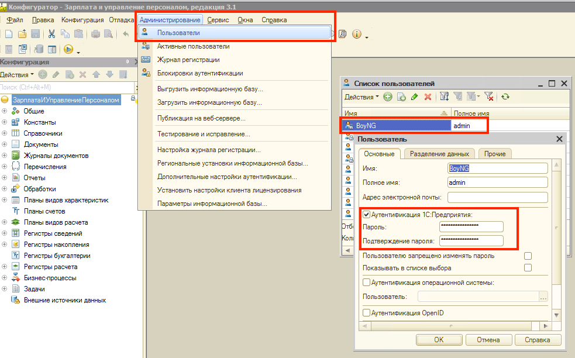Enable the OpenID authentication checkbox

click(366, 313)
